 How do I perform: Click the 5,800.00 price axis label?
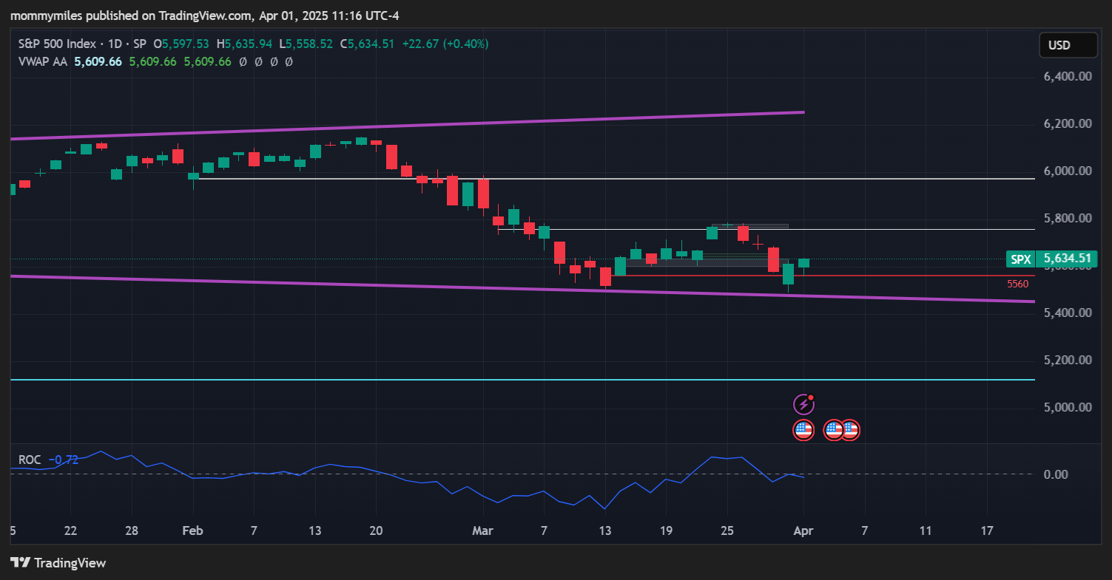pos(1068,219)
